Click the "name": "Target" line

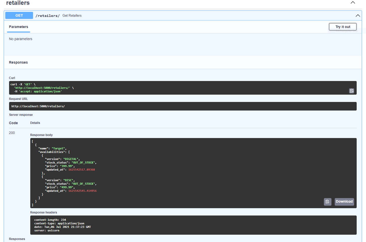(52, 148)
